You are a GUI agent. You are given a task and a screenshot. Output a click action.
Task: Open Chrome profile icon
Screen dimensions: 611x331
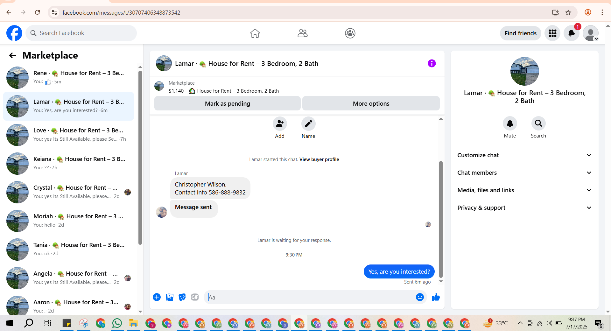[588, 12]
